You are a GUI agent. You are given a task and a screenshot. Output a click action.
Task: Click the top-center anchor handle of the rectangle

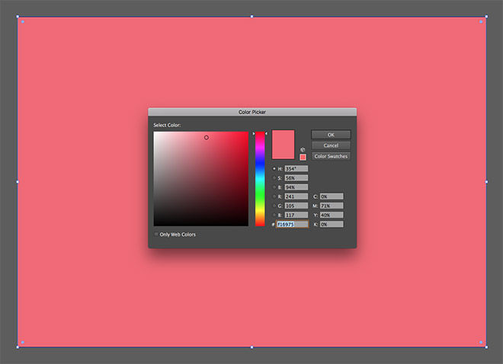pos(252,16)
